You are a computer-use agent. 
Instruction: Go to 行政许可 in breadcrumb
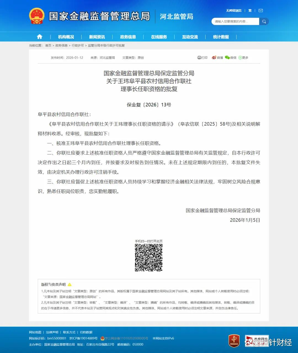(x=78, y=46)
